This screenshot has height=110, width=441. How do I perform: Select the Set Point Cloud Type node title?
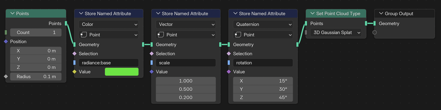coord(338,13)
